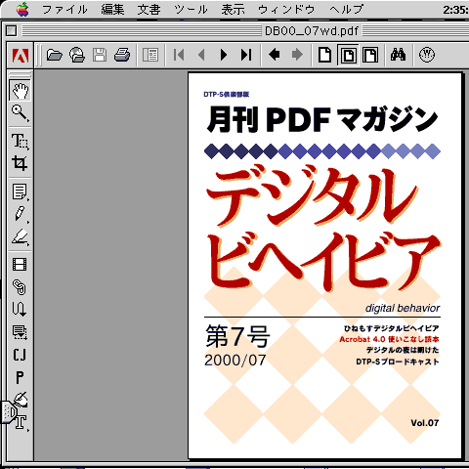Select the Movie tool
Viewport: 469px width, 469px height.
pyautogui.click(x=20, y=265)
